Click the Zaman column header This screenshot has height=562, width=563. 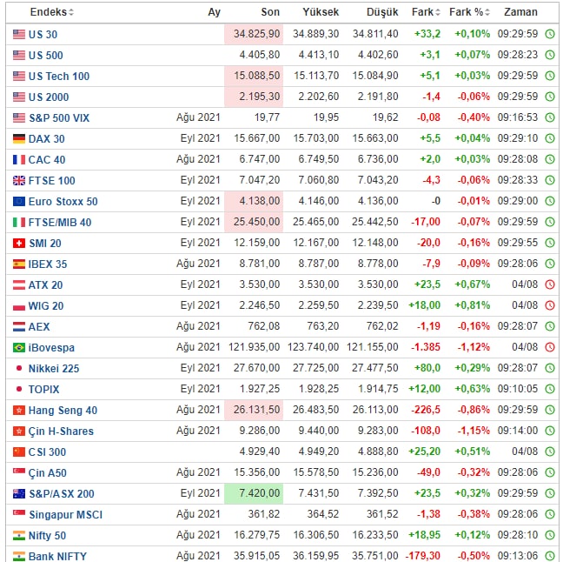[520, 12]
